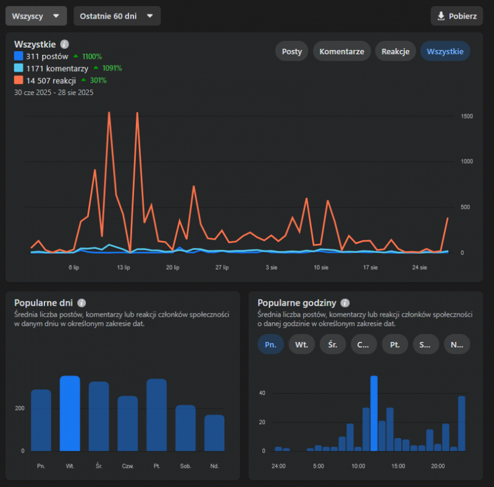Click the Pobierz download button

click(457, 16)
